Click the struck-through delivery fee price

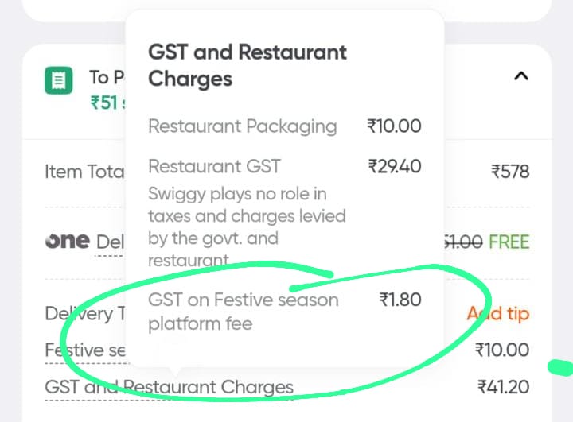click(463, 242)
